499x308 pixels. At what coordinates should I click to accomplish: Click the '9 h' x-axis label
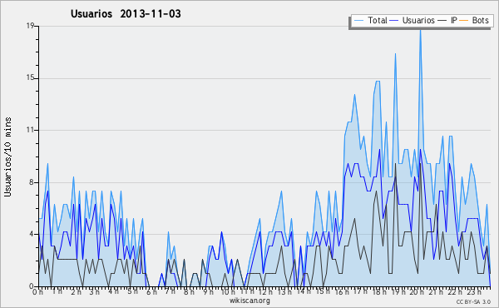tap(208, 291)
